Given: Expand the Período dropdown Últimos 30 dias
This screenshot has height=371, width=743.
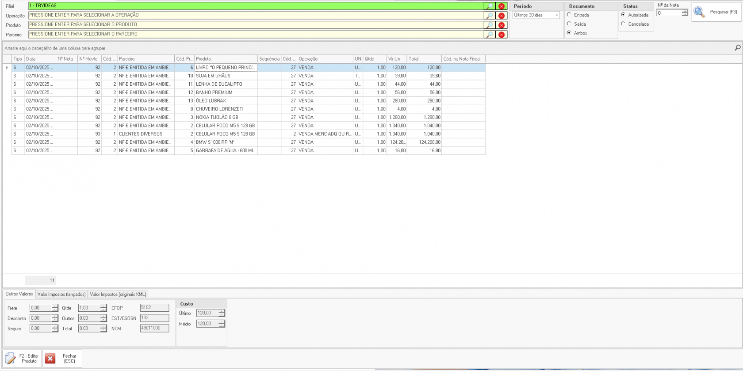Looking at the screenshot, I should click(x=556, y=15).
